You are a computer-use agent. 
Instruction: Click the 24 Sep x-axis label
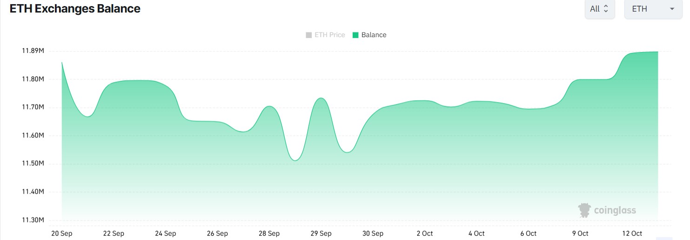click(165, 234)
